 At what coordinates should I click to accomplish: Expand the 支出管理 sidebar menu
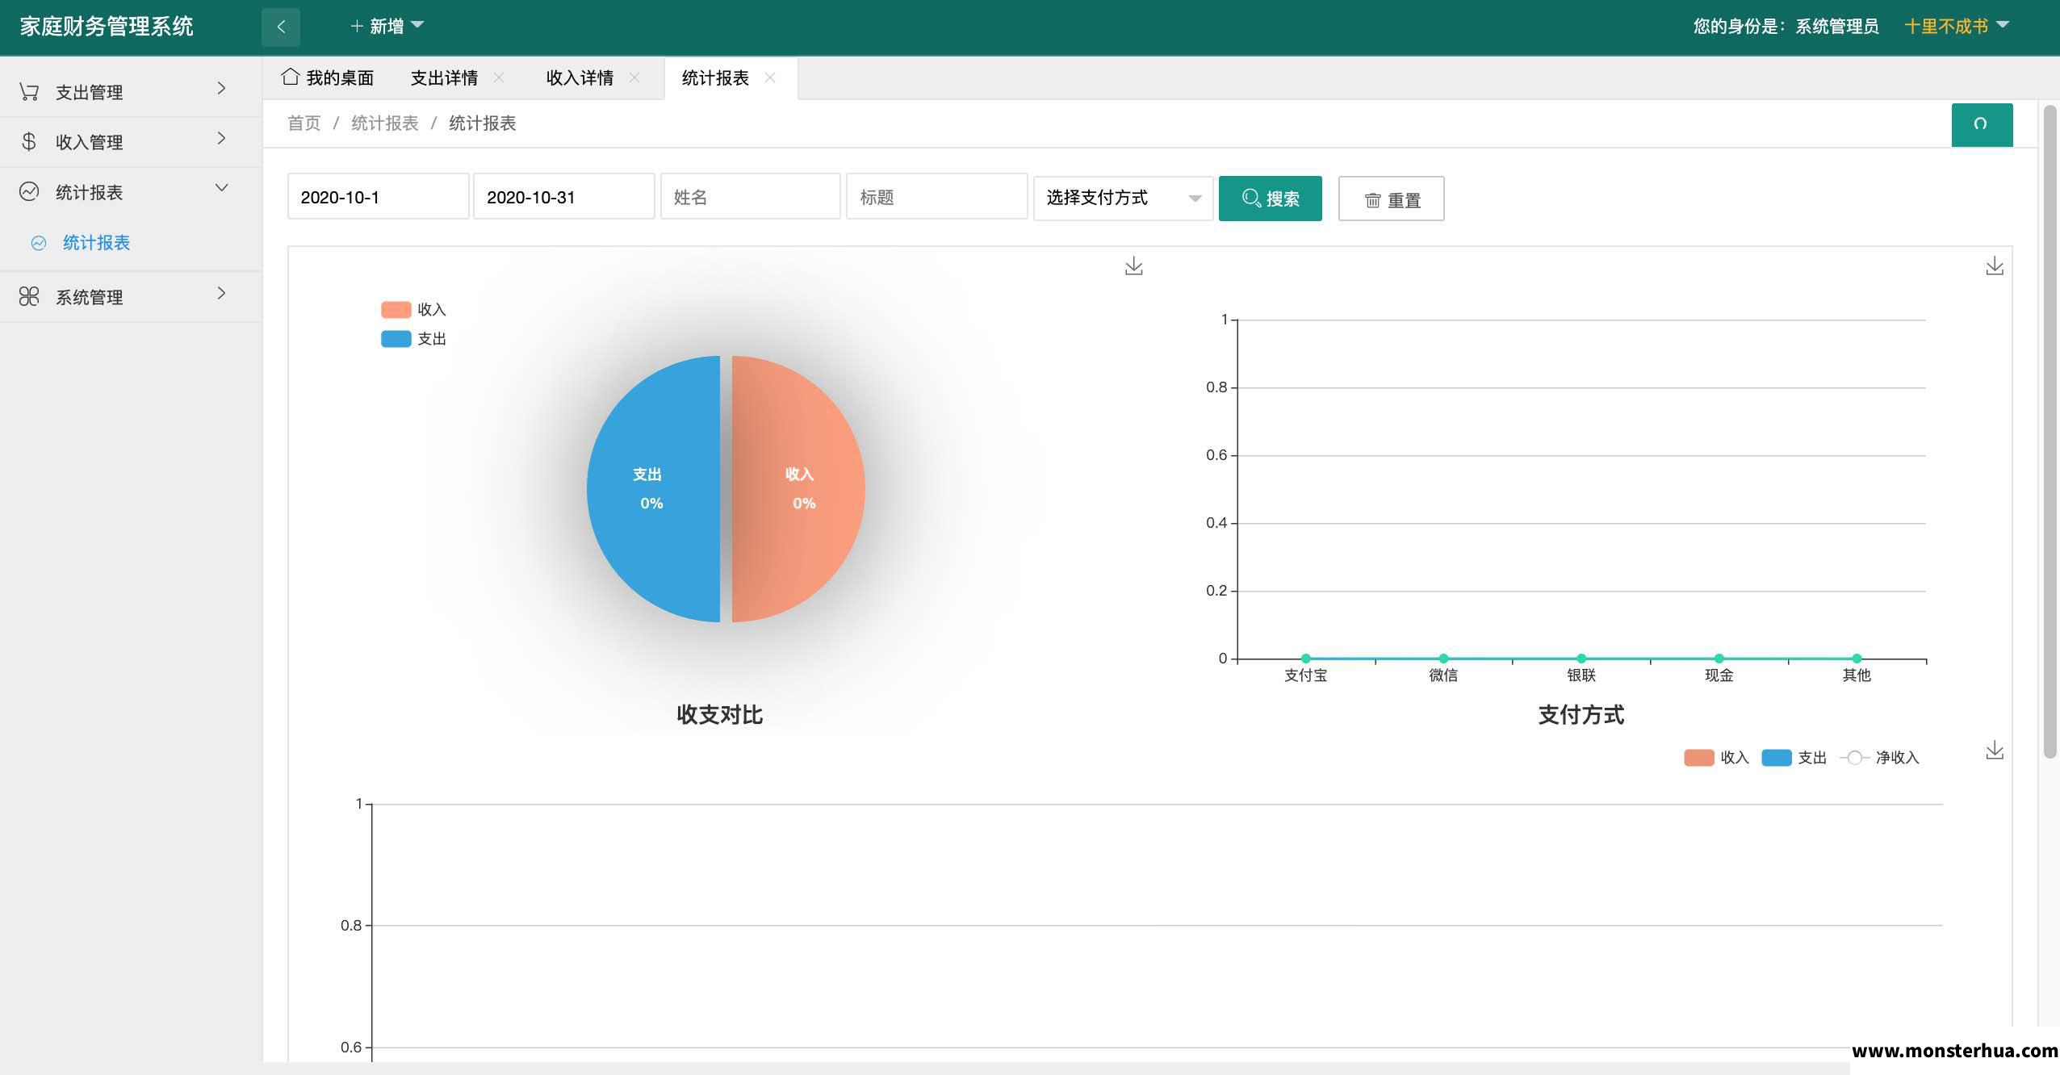click(130, 92)
